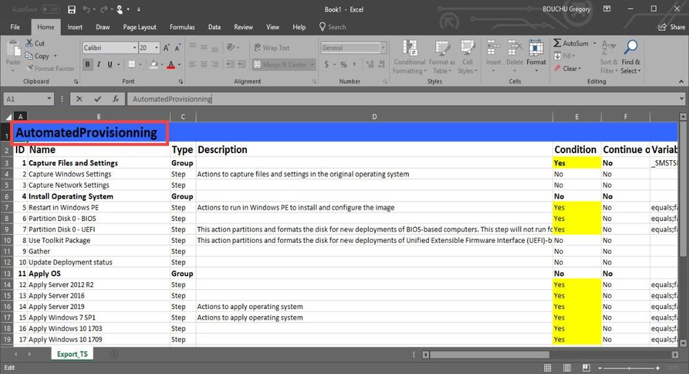Viewport: 689px width, 374px height.
Task: Click Orientation text angle icon
Action: 230,47
